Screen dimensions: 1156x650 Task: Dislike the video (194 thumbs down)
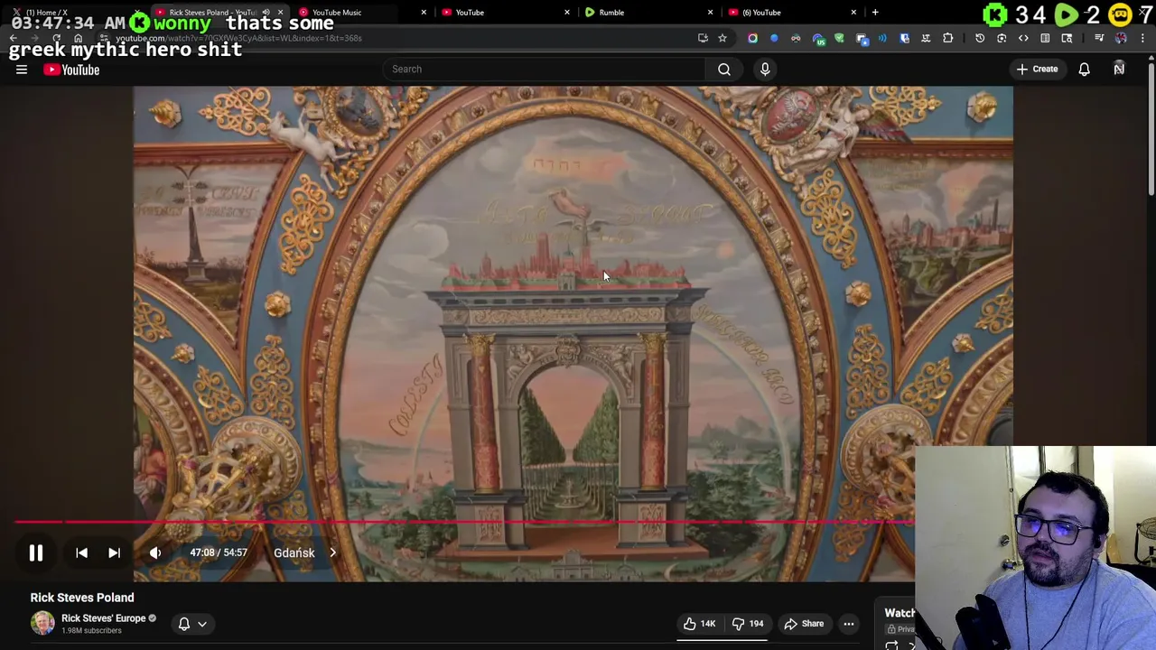click(x=748, y=624)
